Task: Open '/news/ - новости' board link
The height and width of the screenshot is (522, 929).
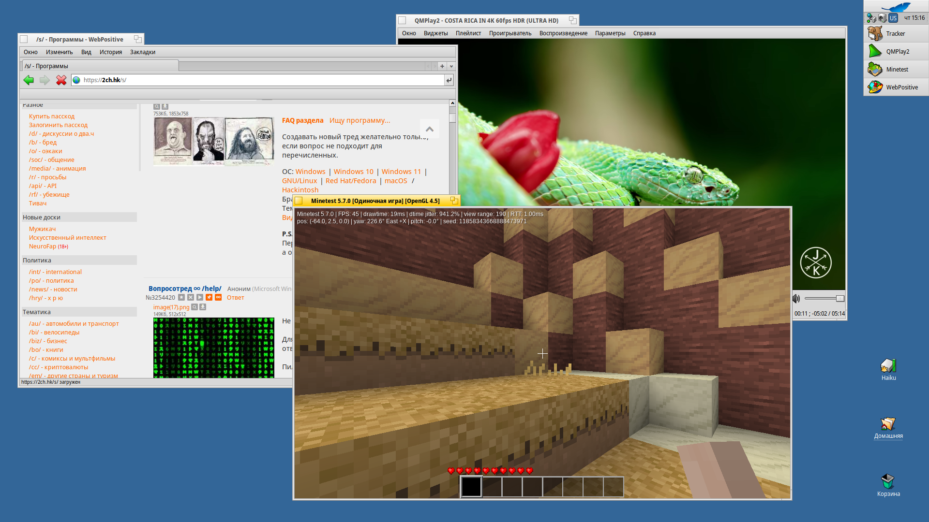Action: pos(53,290)
